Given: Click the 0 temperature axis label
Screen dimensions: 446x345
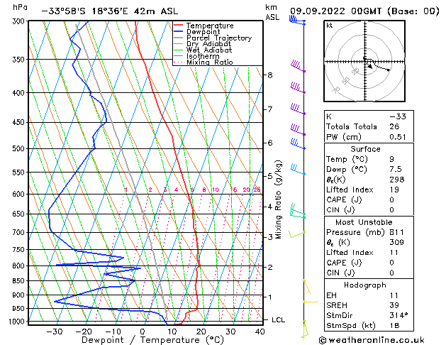Looking at the screenshot, I should pyautogui.click(x=143, y=332).
